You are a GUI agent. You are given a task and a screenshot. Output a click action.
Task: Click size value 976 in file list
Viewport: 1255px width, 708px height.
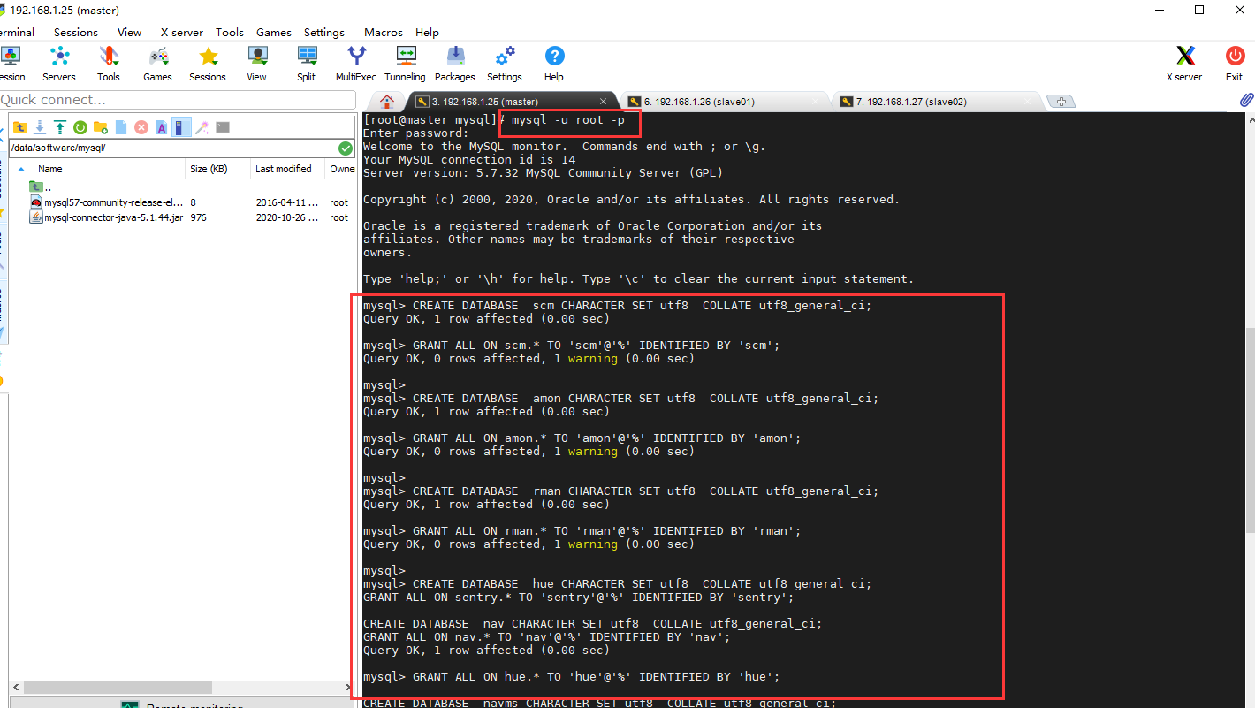(198, 217)
